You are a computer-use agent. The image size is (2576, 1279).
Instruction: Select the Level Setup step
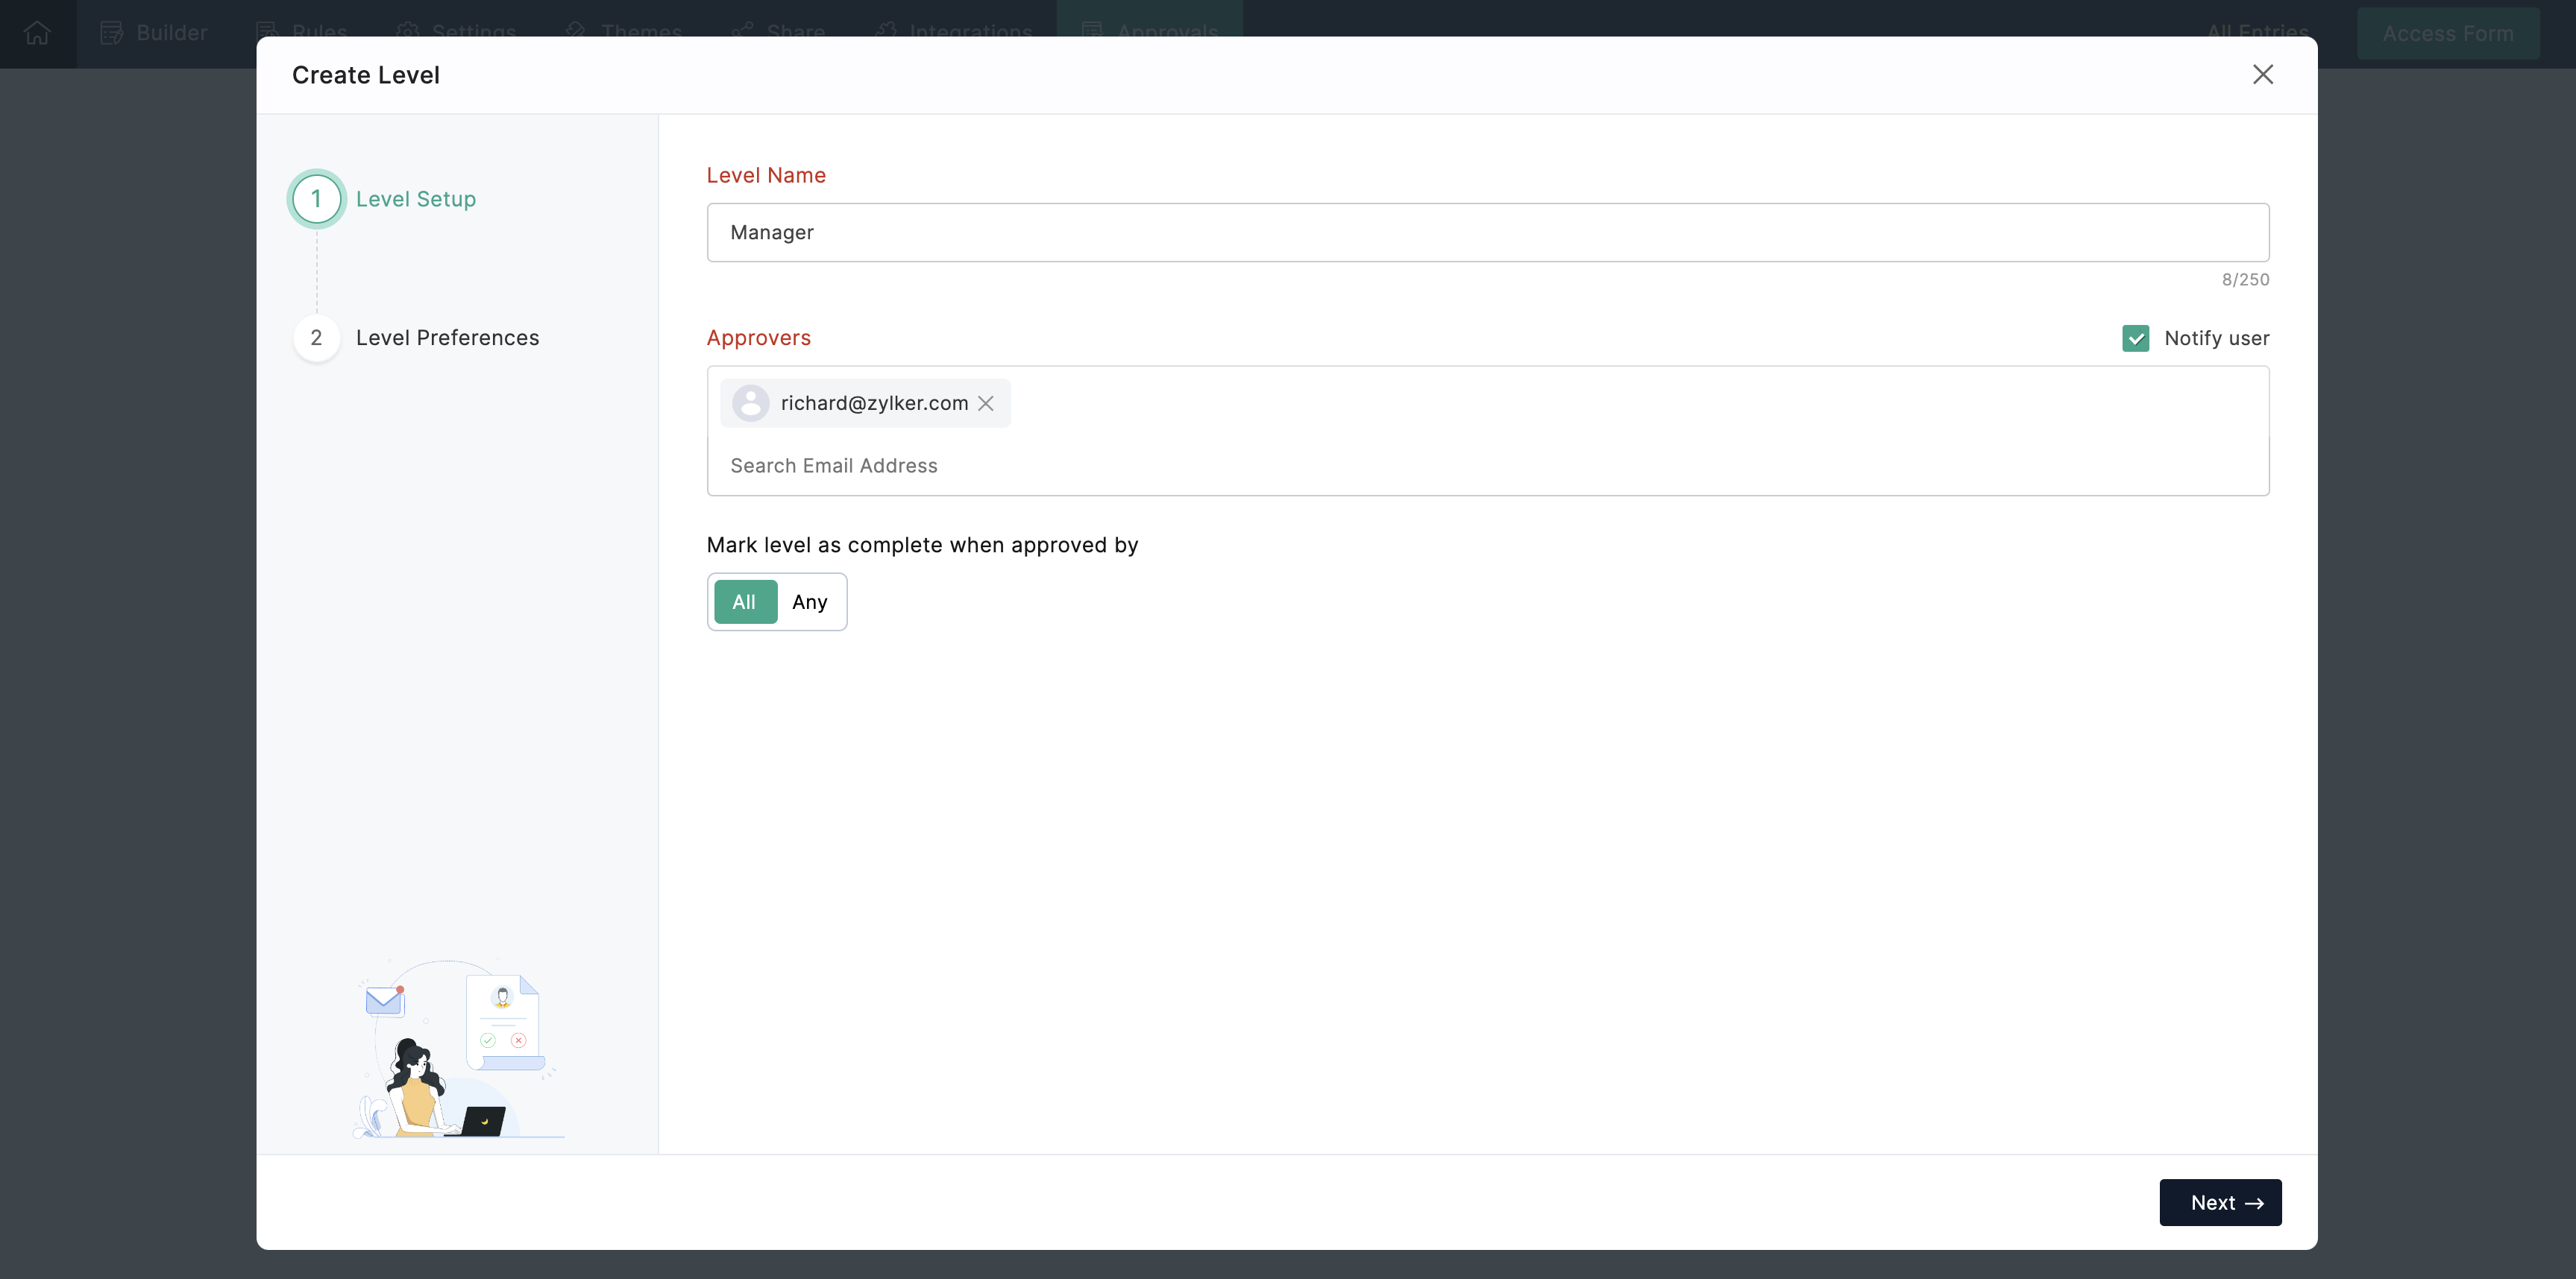tap(415, 199)
